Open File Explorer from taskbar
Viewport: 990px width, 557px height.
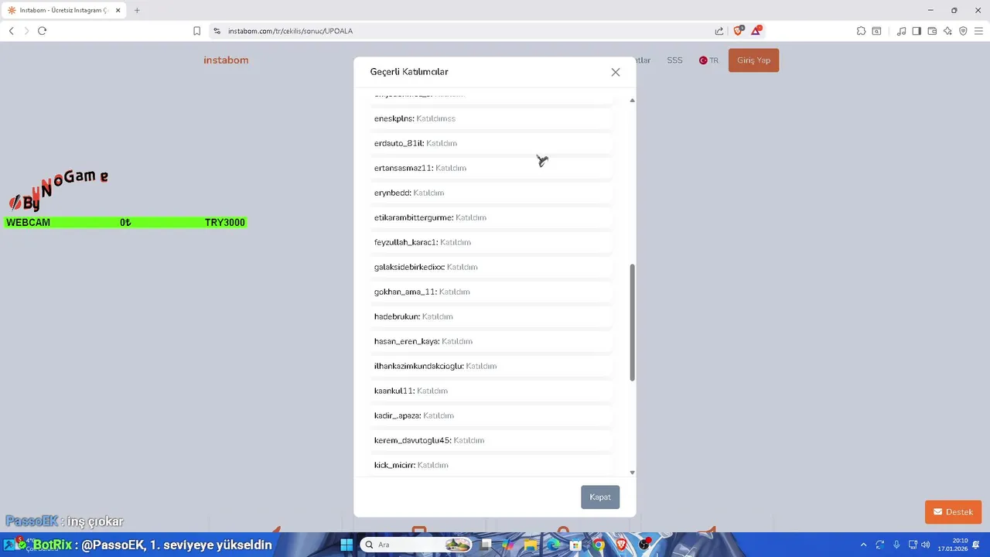click(531, 545)
